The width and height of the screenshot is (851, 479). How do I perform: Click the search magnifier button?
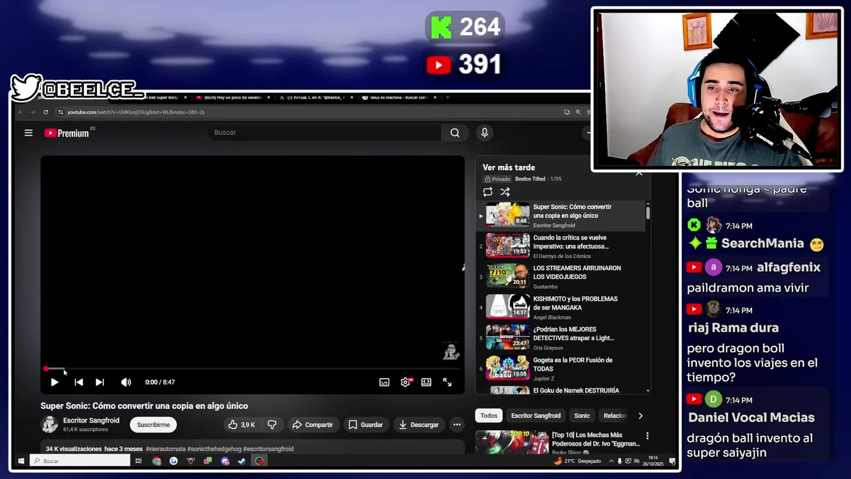455,132
